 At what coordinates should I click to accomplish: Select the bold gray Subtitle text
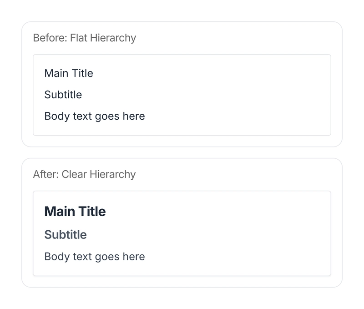point(66,235)
